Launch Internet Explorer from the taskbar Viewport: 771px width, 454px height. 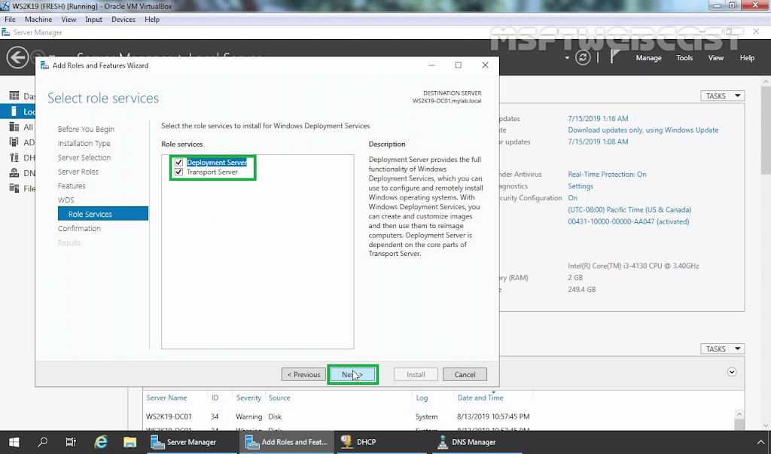101,442
